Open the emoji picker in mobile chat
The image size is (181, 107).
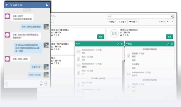pyautogui.click(x=41, y=84)
